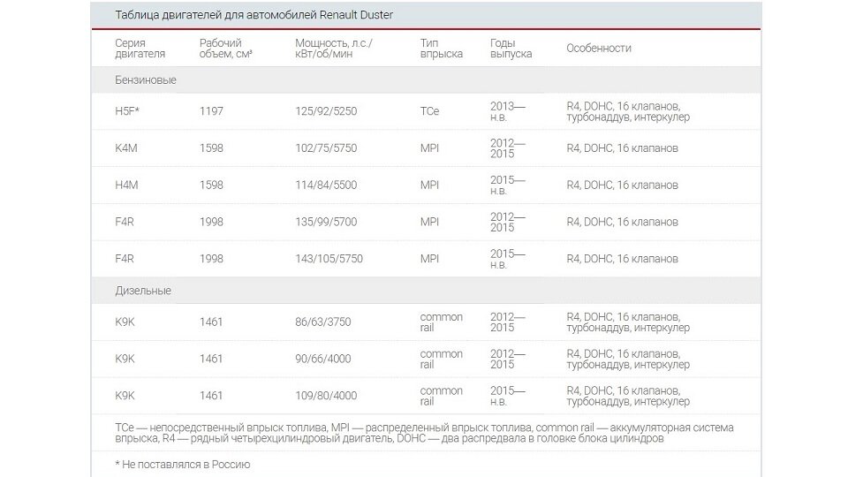Click power value '102/75/5750'
848x477 pixels.
pyautogui.click(x=326, y=148)
